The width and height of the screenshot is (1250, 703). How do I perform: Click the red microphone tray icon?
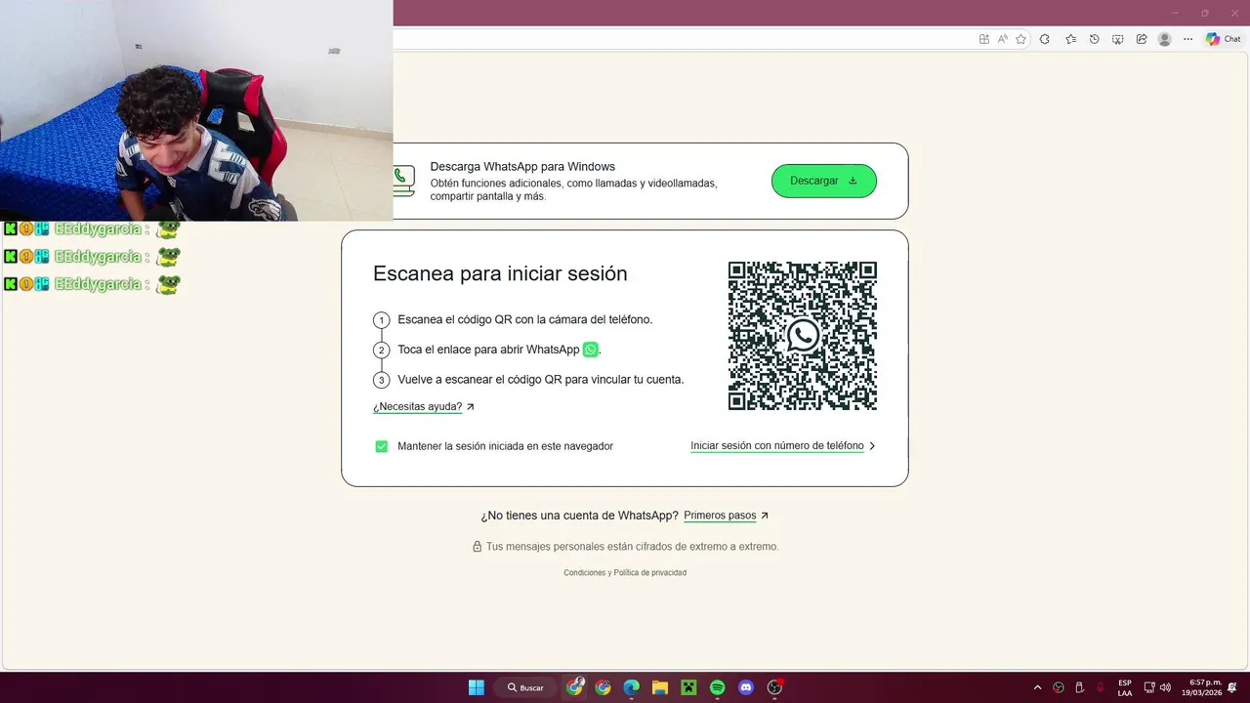point(1101,687)
